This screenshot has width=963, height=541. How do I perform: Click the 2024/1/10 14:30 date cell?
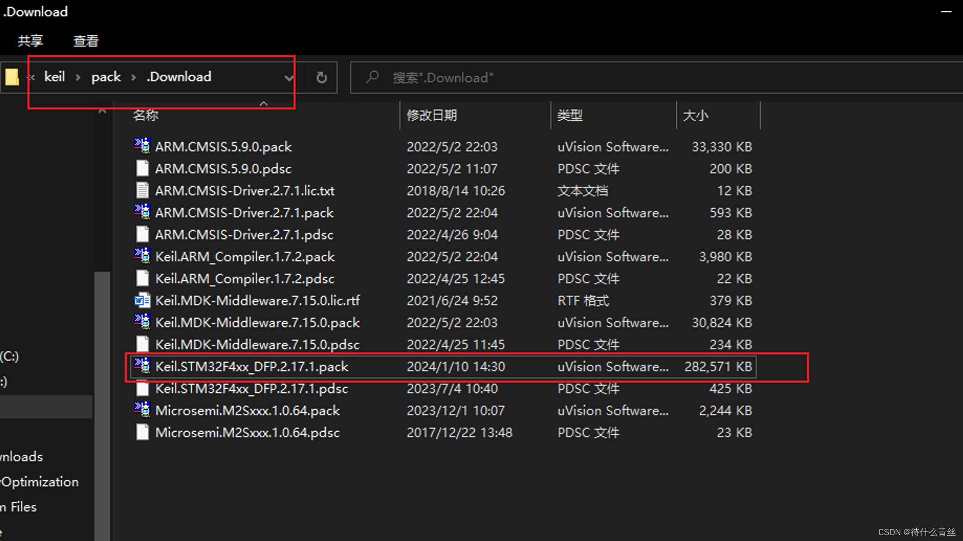(456, 367)
